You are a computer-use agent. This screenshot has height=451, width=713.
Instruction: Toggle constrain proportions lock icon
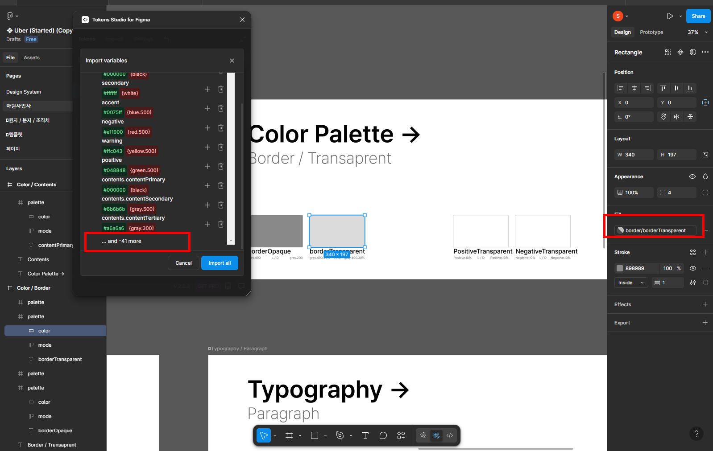[705, 155]
